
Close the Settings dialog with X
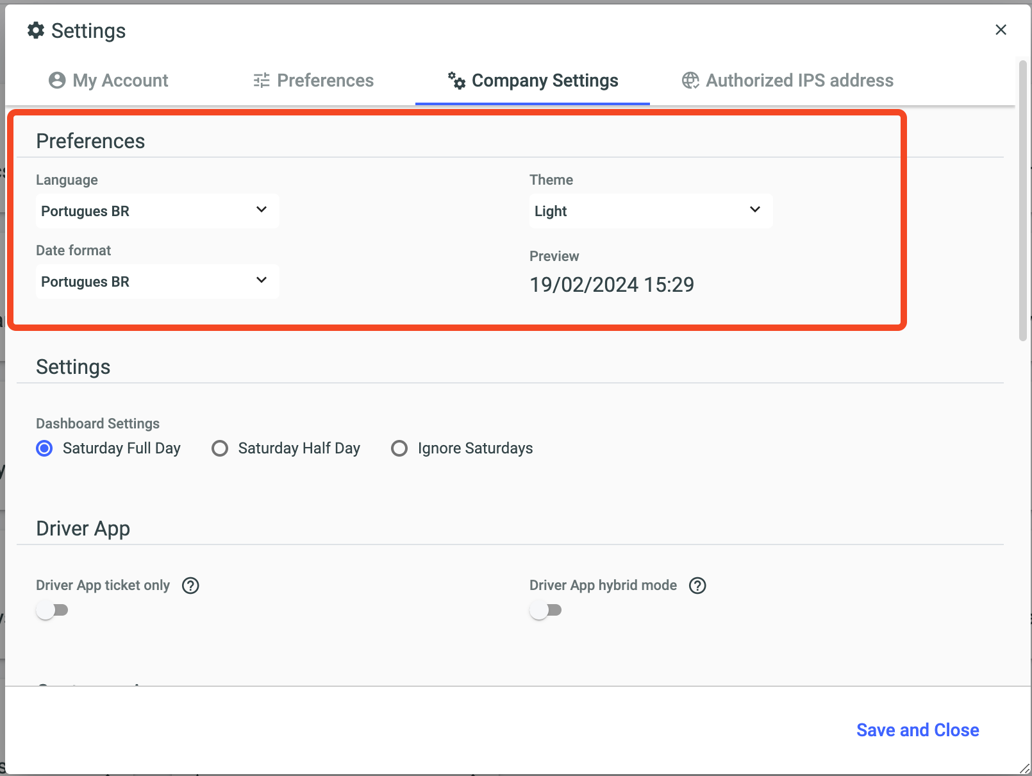(1001, 30)
